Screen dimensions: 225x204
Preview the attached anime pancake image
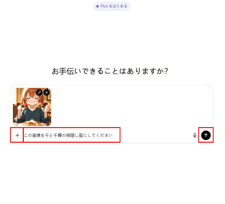tap(32, 107)
